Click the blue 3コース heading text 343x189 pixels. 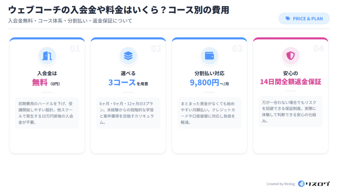click(x=122, y=82)
